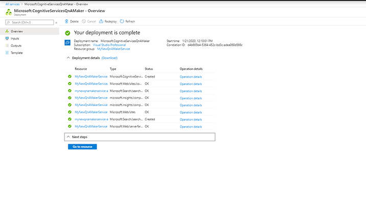The width and height of the screenshot is (366, 206).
Task: Open Operation details for Microsoft.Search OK row
Action: (191, 91)
